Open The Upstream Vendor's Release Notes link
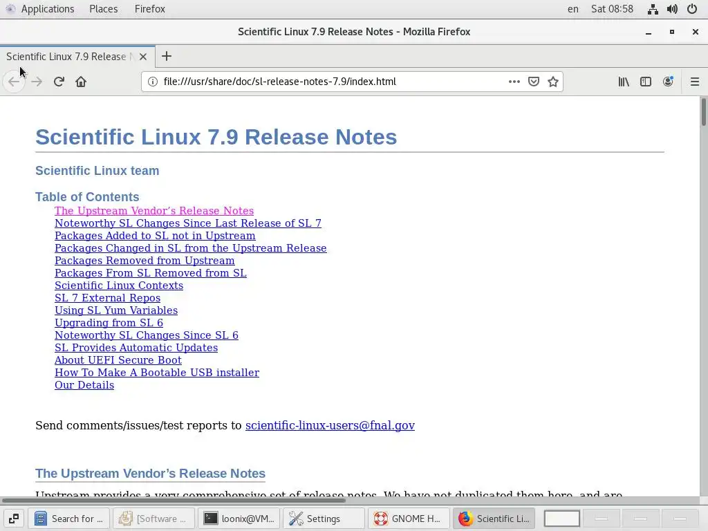This screenshot has width=708, height=531. pos(154,211)
